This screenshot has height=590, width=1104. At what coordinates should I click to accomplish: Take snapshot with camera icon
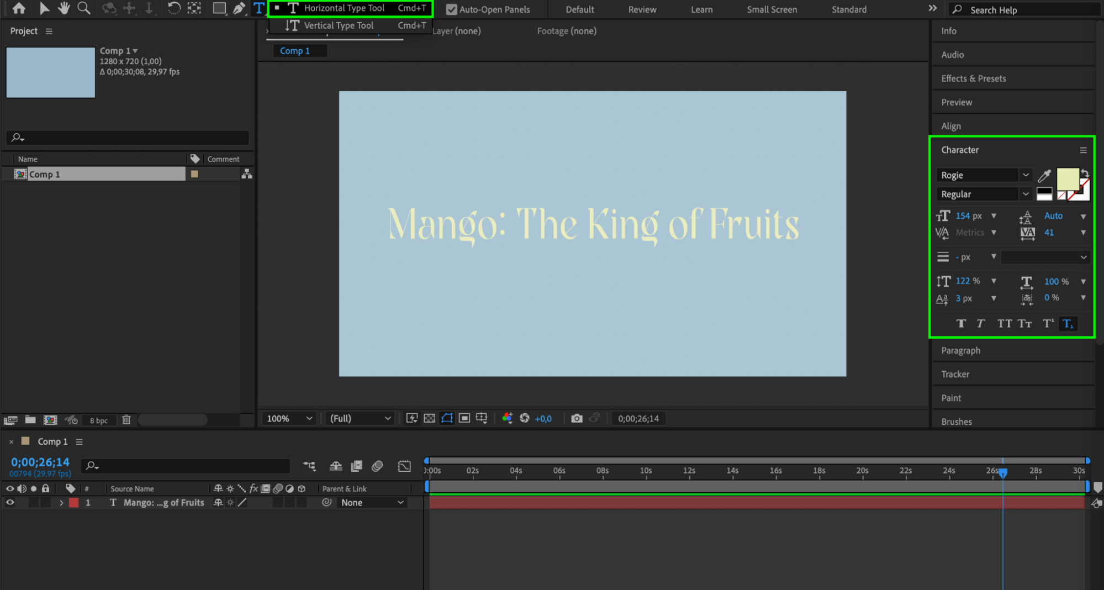[577, 418]
